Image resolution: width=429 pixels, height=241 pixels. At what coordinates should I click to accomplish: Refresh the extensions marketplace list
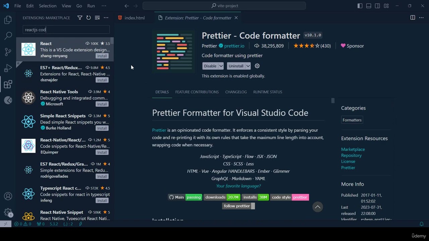pyautogui.click(x=88, y=18)
